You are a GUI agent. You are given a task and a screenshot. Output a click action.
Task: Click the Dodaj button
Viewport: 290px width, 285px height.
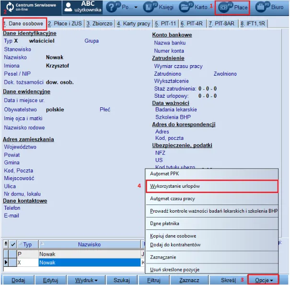pos(18,280)
